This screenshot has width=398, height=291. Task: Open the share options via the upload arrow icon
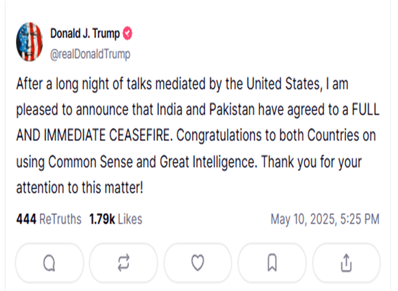[x=346, y=263]
